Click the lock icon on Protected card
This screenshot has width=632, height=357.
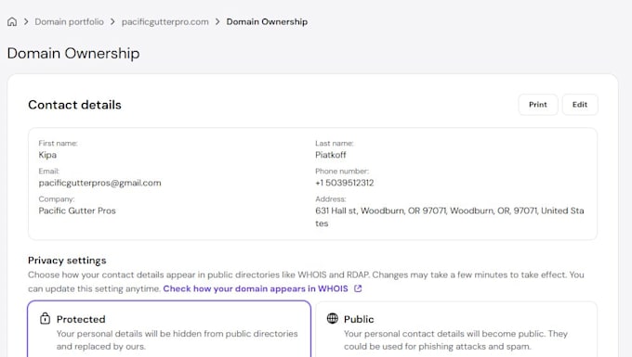pyautogui.click(x=46, y=319)
